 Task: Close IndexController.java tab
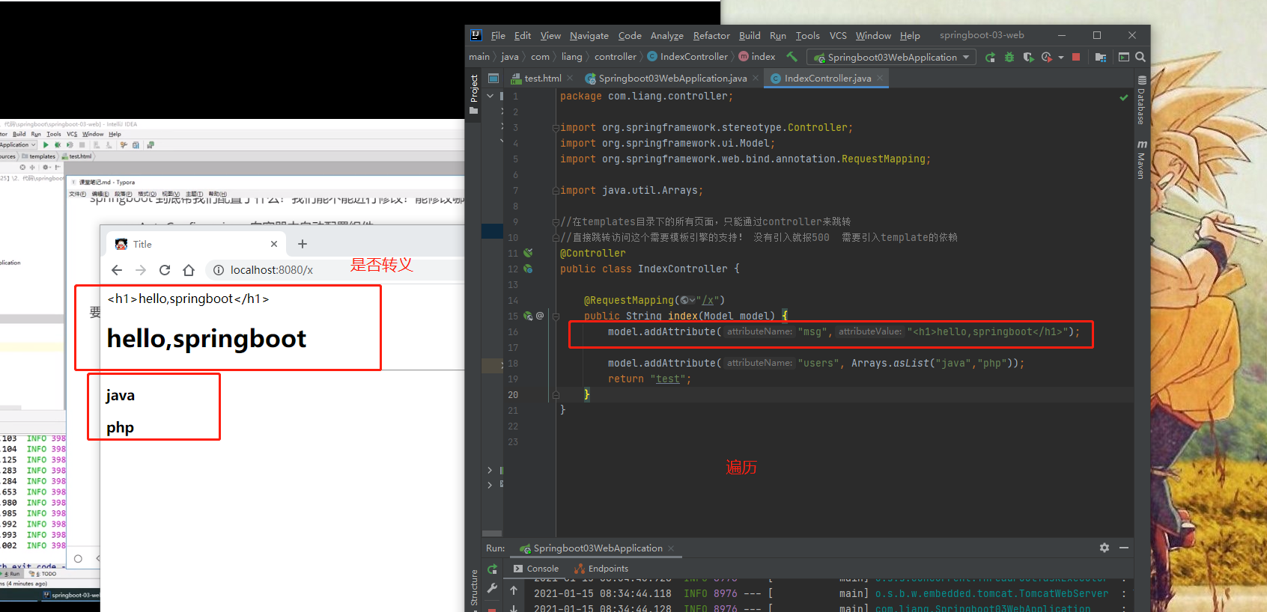(x=880, y=78)
